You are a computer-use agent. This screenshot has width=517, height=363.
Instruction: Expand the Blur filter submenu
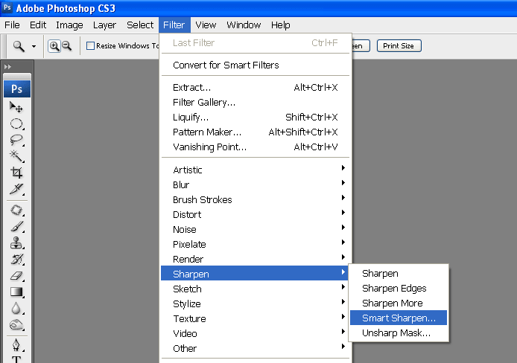255,184
